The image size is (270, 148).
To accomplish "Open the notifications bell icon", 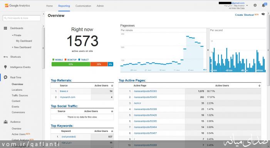I will click(x=263, y=5).
